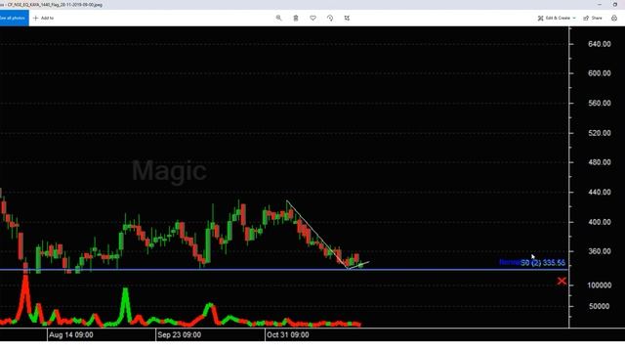The width and height of the screenshot is (625, 352).
Task: Click the 480.00 price axis label
Action: (600, 162)
